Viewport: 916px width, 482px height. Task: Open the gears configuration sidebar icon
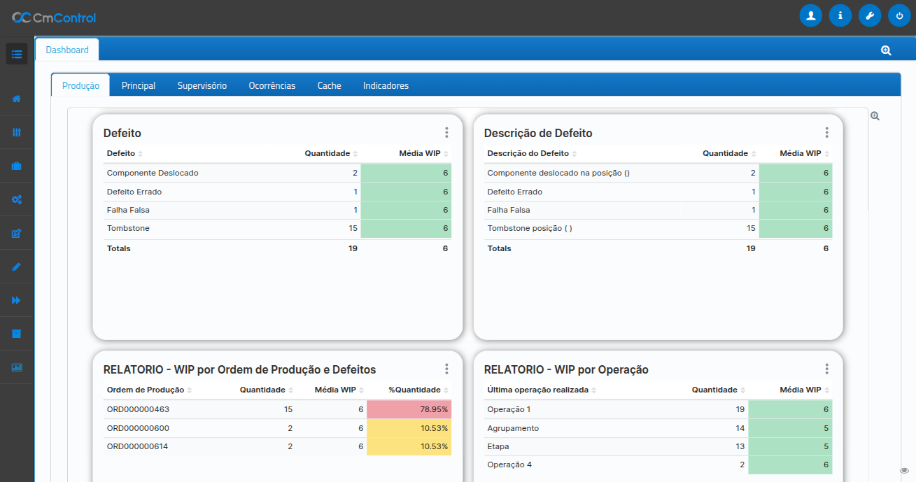point(17,199)
